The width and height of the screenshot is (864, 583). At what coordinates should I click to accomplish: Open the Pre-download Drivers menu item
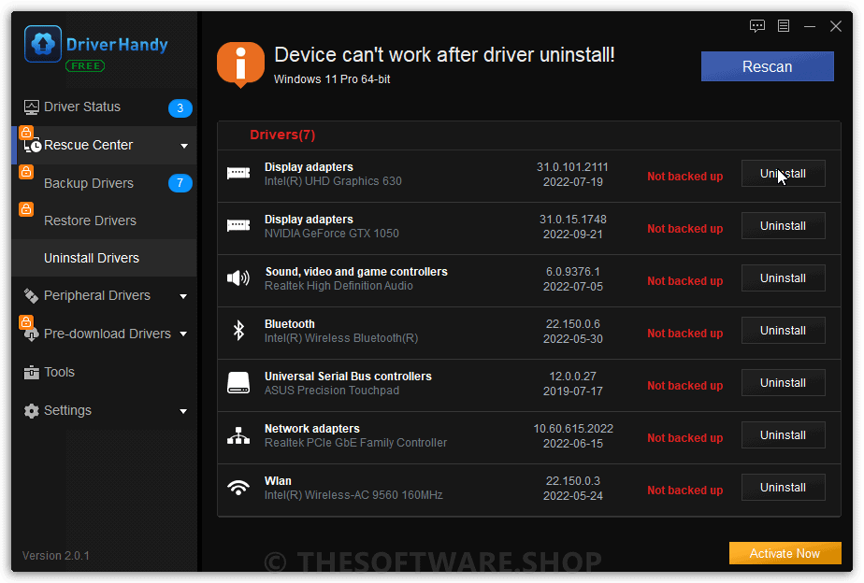(x=104, y=334)
